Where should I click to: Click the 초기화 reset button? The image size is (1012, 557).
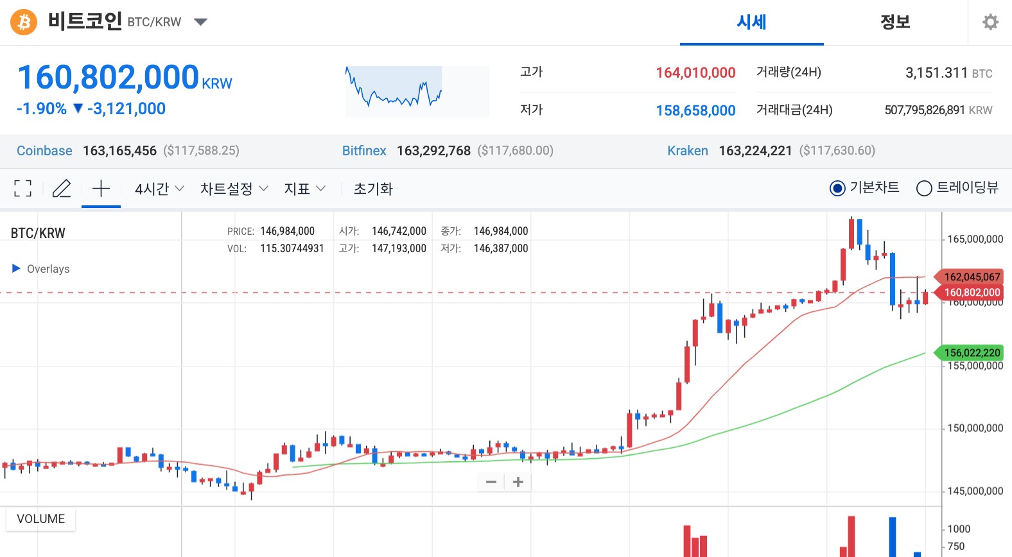point(373,189)
